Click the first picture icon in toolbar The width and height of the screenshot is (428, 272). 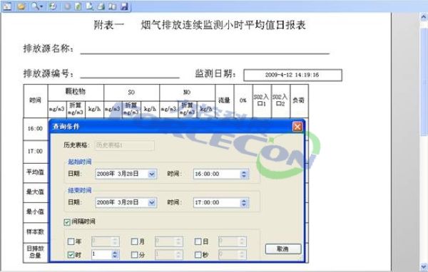(7, 6)
